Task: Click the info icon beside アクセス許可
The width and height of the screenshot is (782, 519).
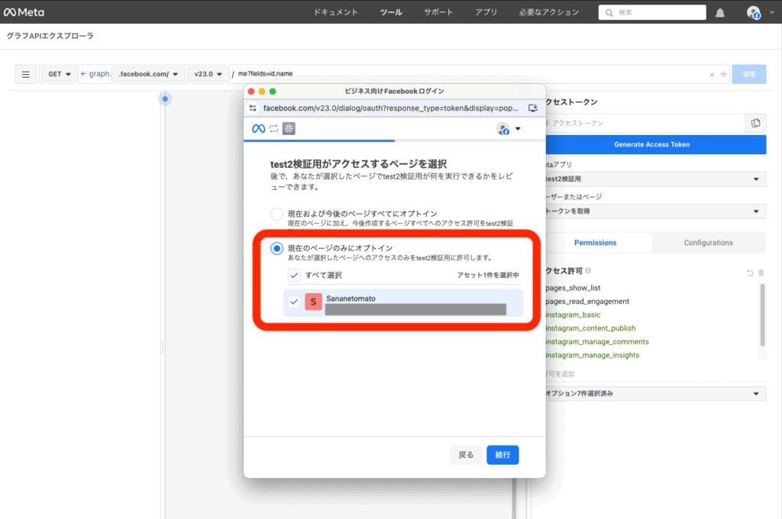Action: click(588, 271)
